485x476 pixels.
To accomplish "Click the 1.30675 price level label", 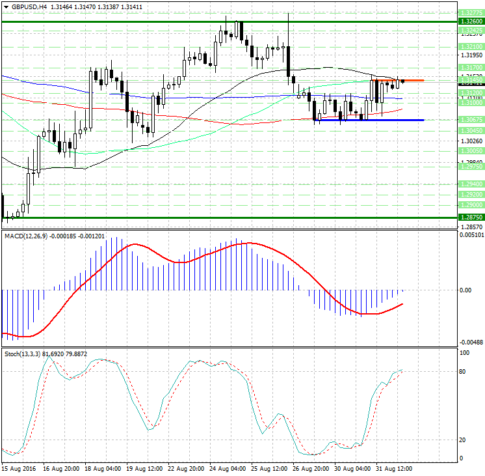I will (x=469, y=120).
